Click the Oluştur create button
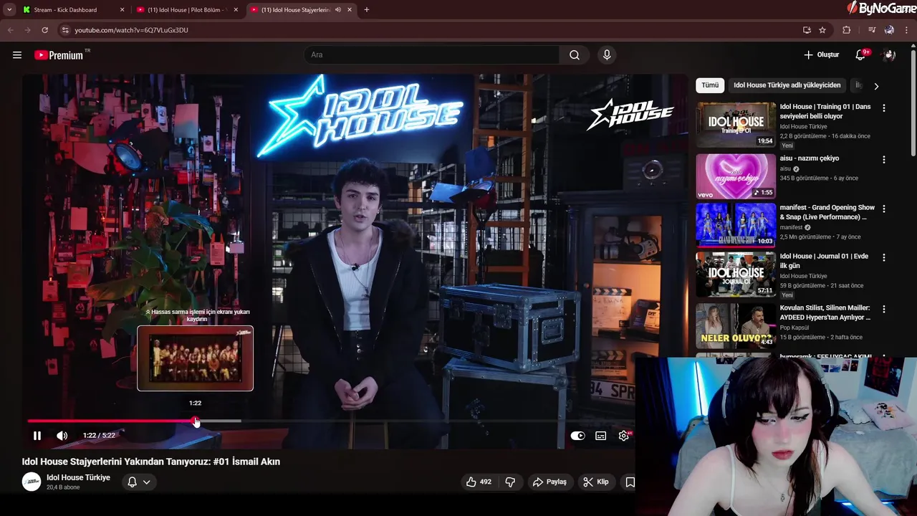 pos(821,55)
